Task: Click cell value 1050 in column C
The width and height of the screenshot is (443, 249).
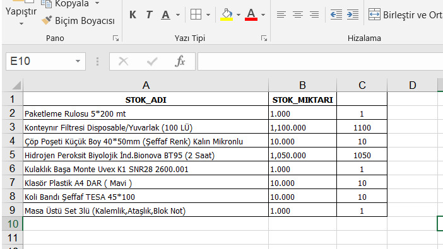Action: pos(362,154)
